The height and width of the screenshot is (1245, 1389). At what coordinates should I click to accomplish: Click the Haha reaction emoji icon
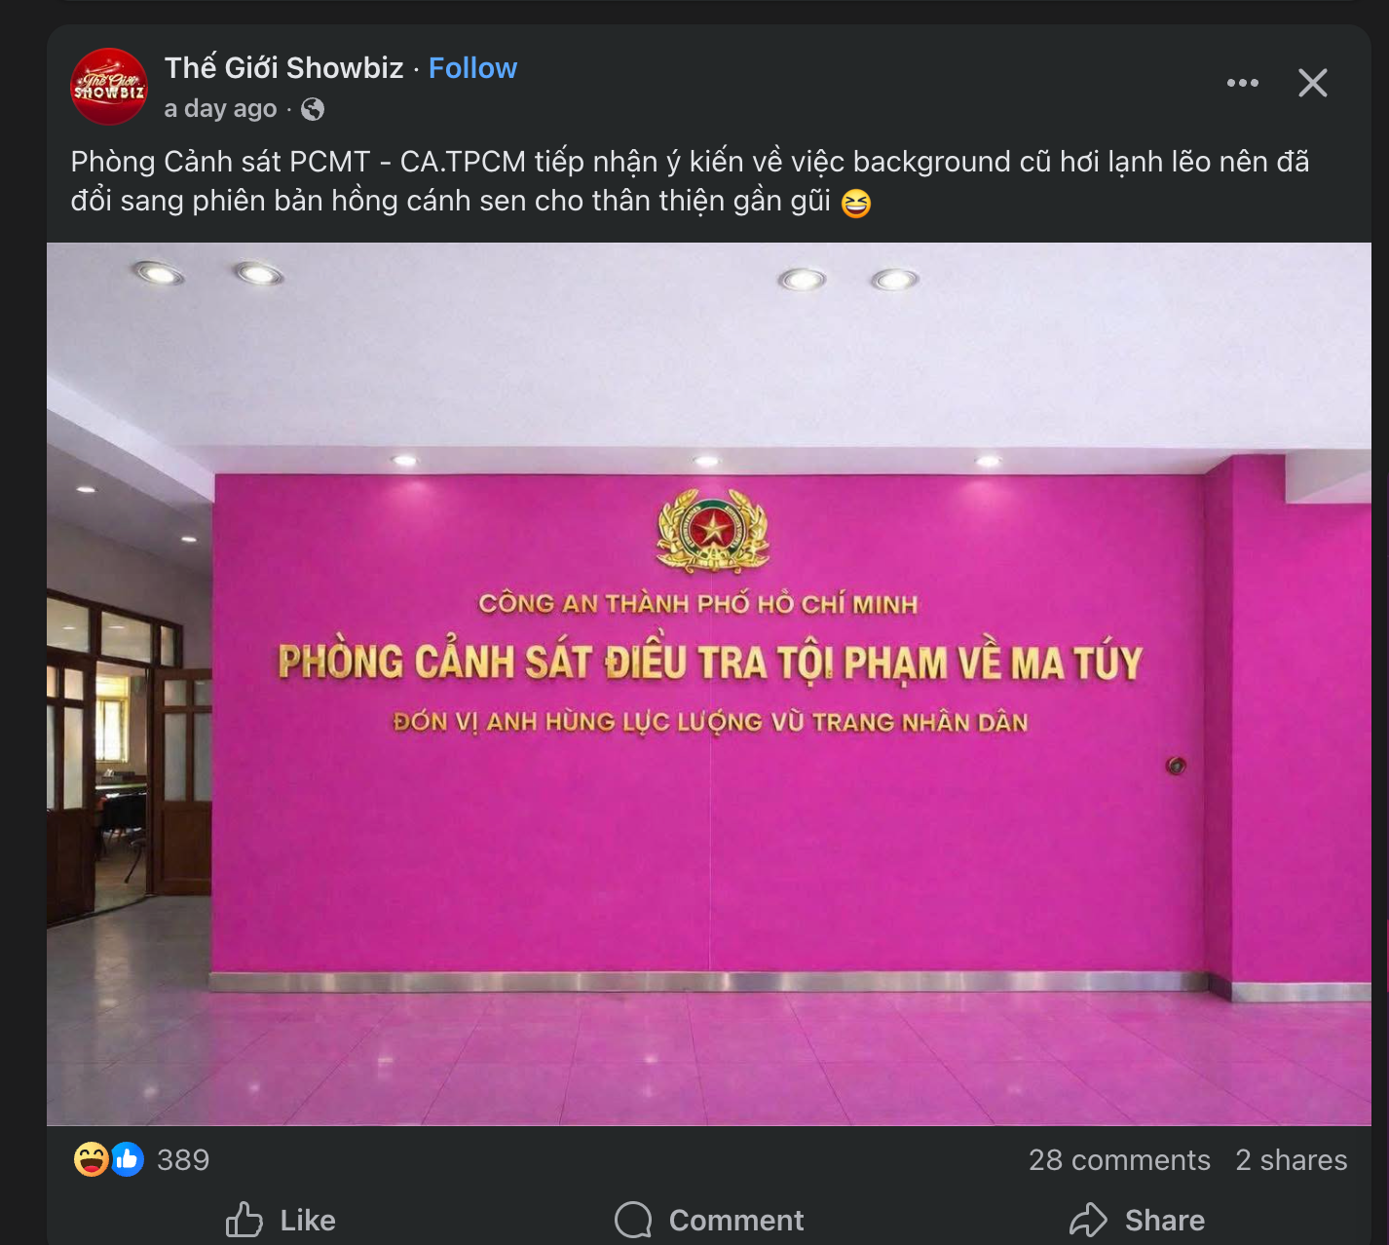(x=91, y=1159)
